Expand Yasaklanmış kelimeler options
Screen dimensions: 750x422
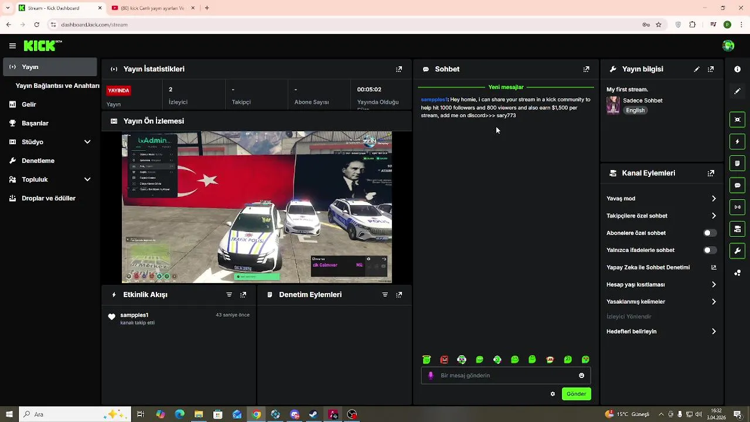pos(714,302)
